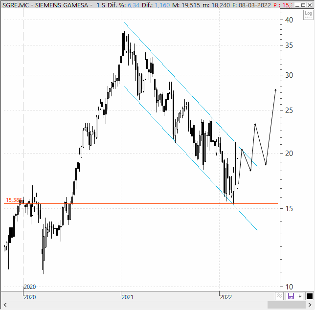Click the 40 price axis label

pos(289,20)
